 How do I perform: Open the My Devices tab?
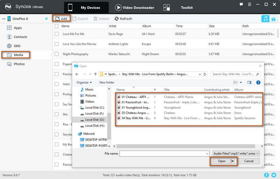point(86,7)
